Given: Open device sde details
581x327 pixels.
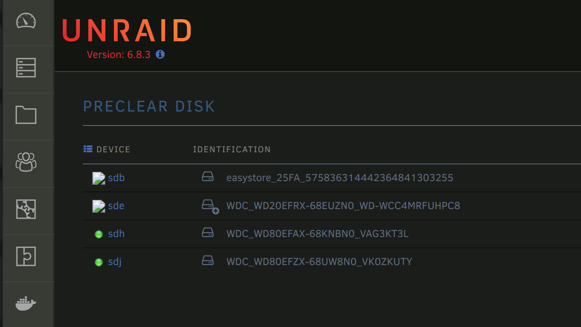Looking at the screenshot, I should pyautogui.click(x=116, y=205).
